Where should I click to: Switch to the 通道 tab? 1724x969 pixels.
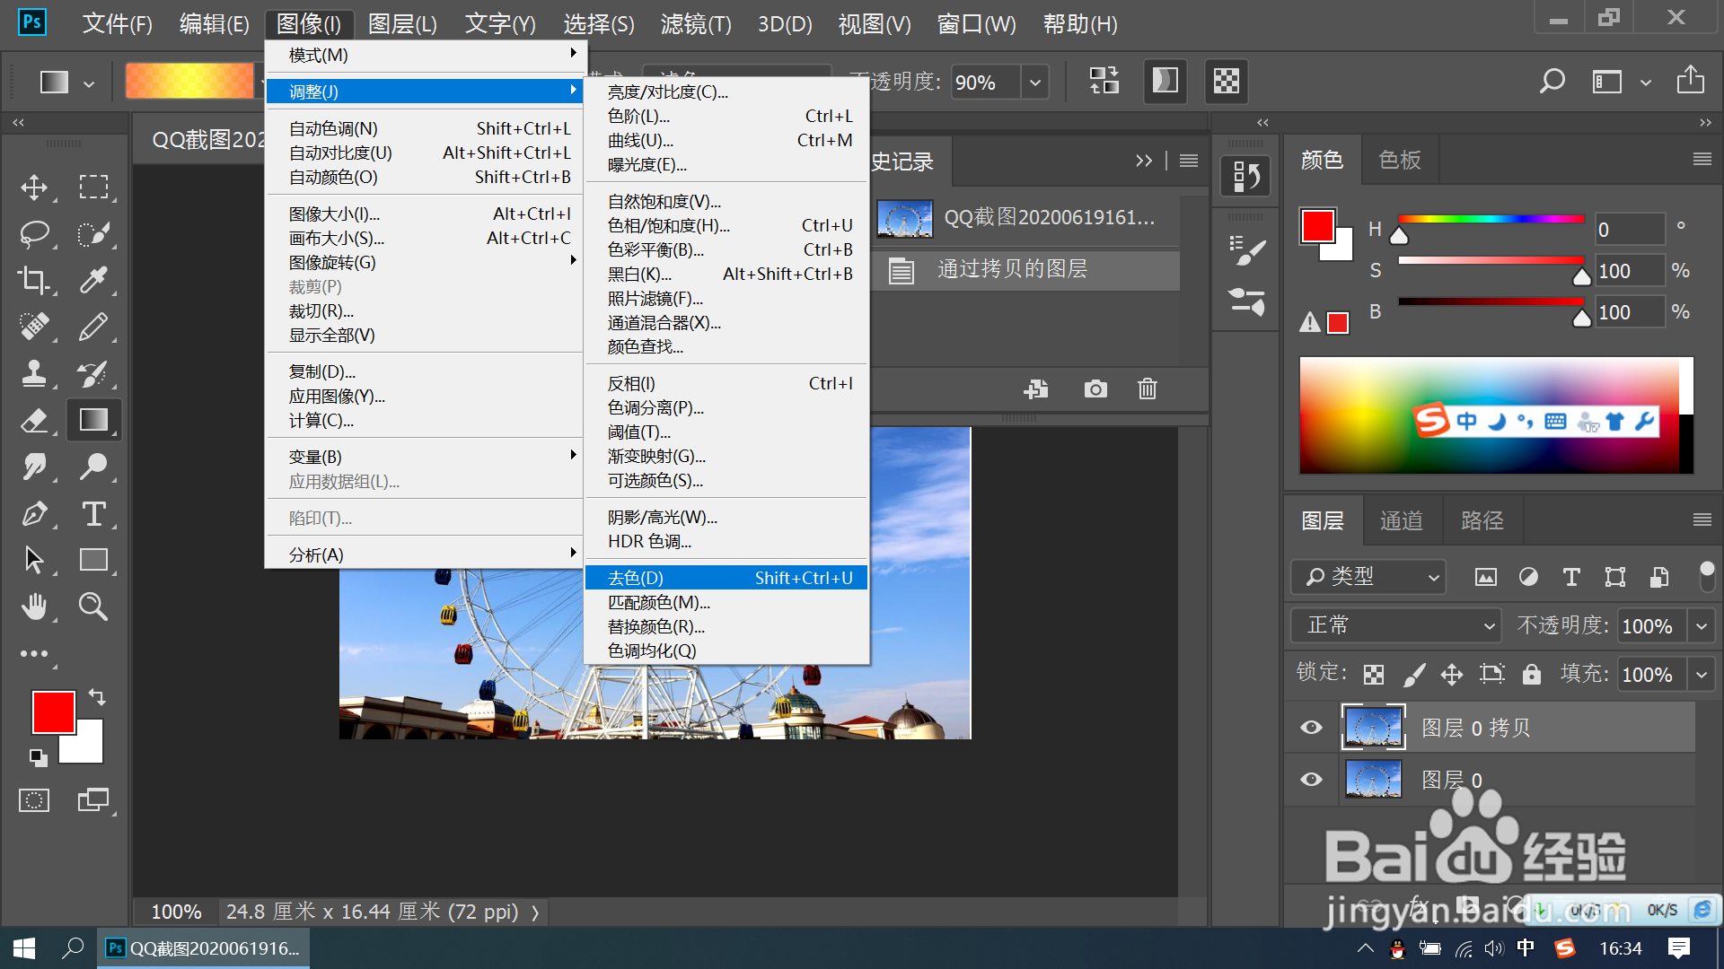coord(1401,520)
